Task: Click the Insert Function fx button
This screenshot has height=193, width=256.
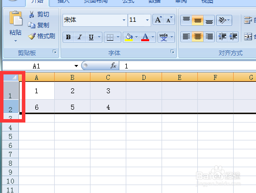Action: (113, 65)
